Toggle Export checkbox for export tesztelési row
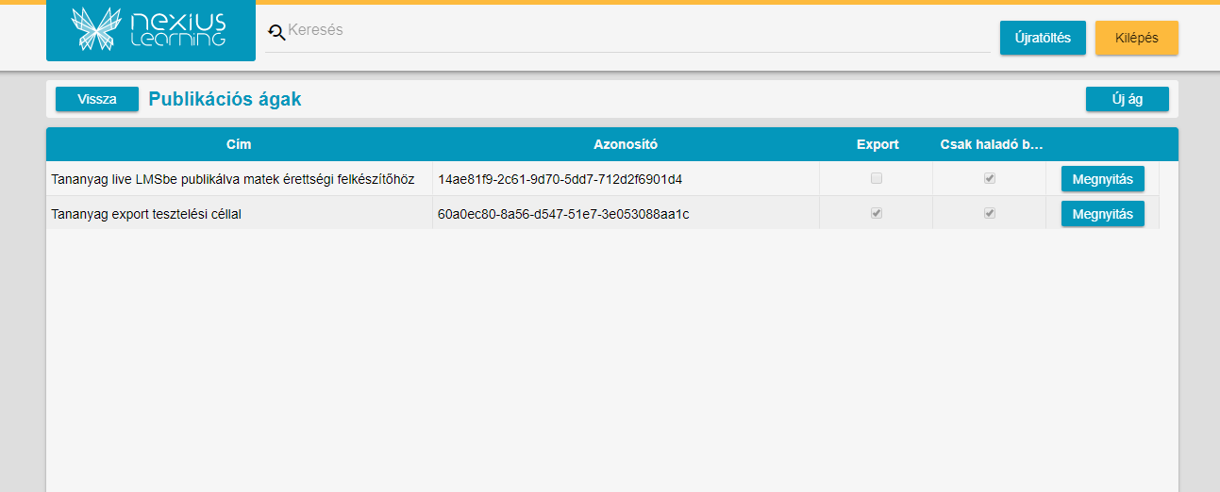The width and height of the screenshot is (1220, 492). (x=877, y=213)
